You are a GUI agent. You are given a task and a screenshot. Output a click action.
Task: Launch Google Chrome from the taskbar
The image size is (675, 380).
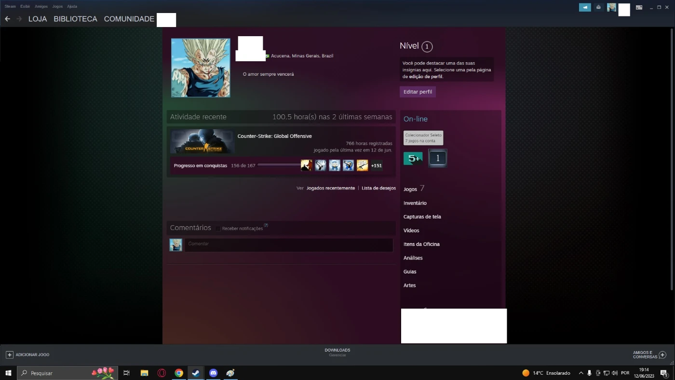point(178,373)
